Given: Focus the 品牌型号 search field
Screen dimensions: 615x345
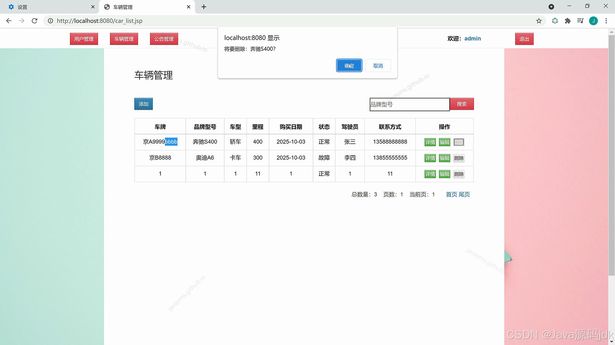Looking at the screenshot, I should pyautogui.click(x=410, y=104).
